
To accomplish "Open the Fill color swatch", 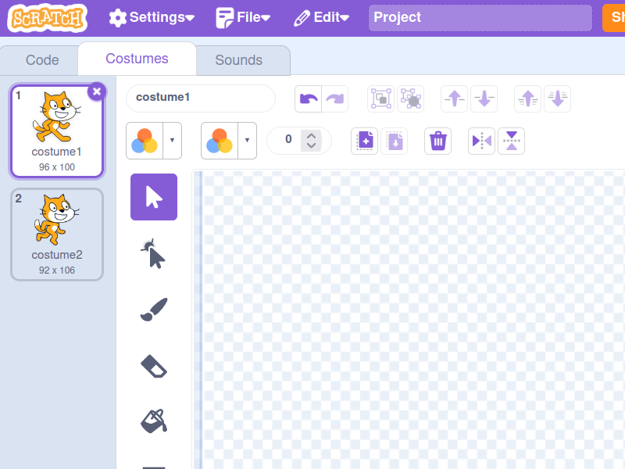I will (145, 141).
